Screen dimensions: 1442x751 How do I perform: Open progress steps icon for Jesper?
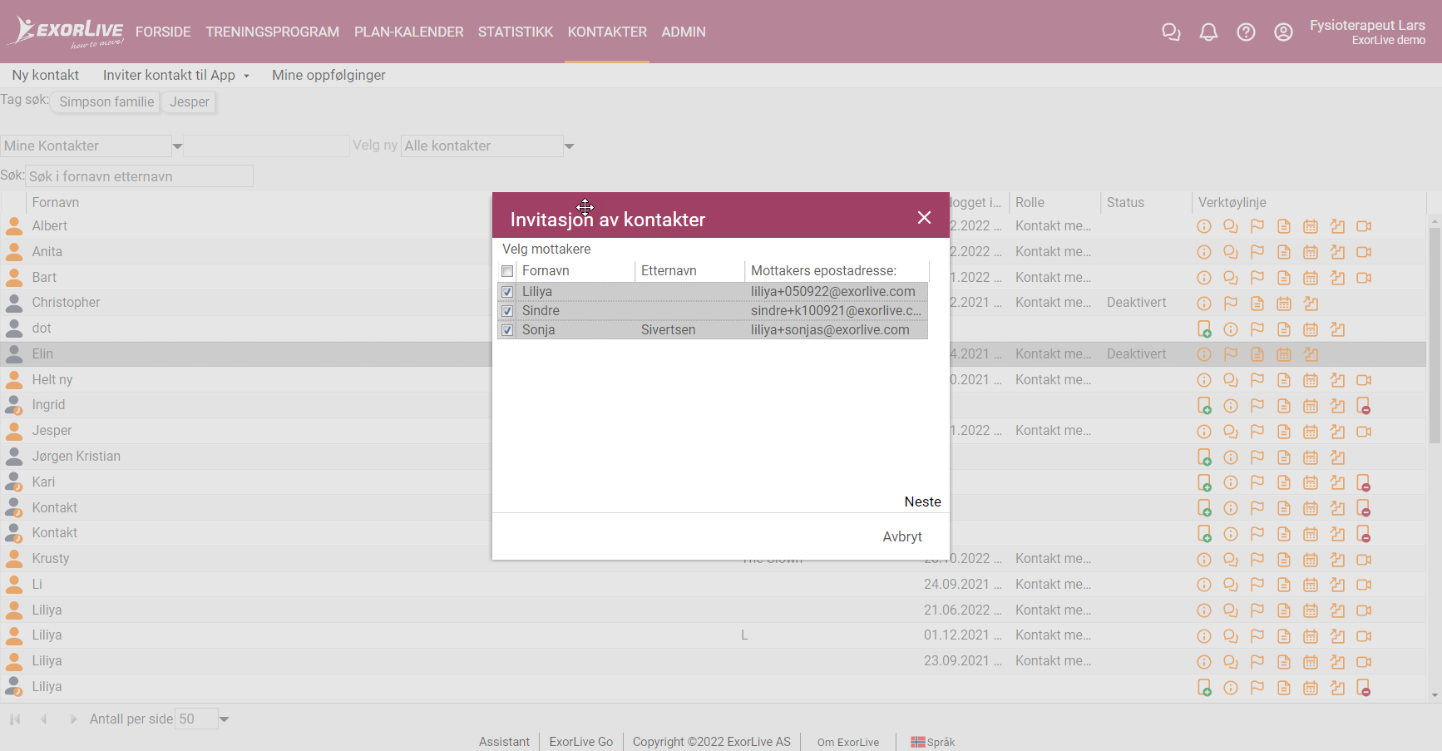[1337, 432]
